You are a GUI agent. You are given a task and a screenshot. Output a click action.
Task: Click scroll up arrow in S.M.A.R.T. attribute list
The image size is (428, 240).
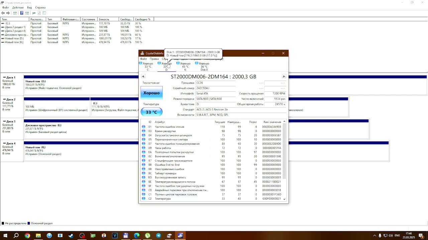284,122
